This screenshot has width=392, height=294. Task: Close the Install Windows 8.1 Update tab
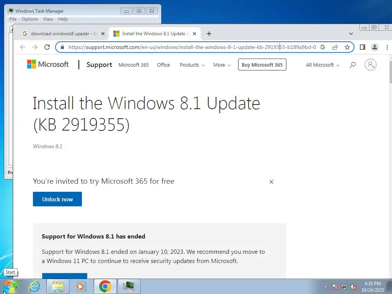pos(194,34)
